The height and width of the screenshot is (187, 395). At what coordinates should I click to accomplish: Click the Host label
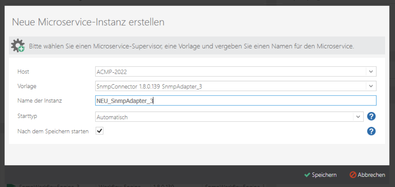(x=23, y=72)
